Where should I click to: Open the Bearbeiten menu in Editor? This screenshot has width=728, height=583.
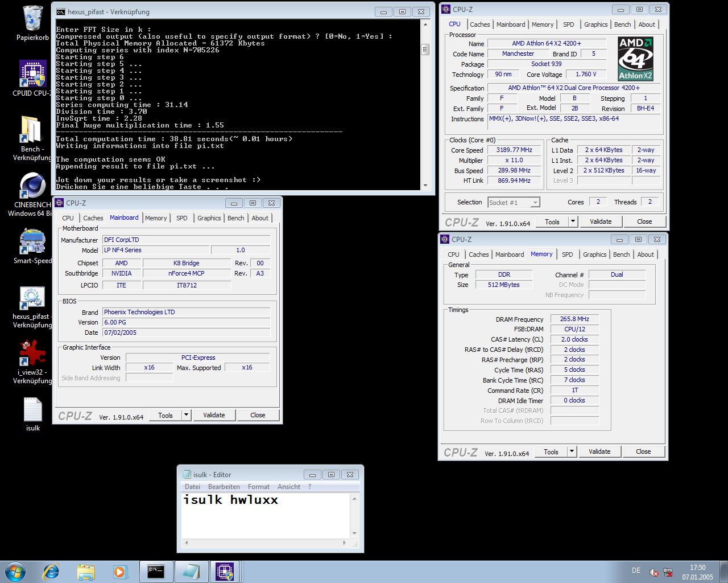(x=224, y=487)
